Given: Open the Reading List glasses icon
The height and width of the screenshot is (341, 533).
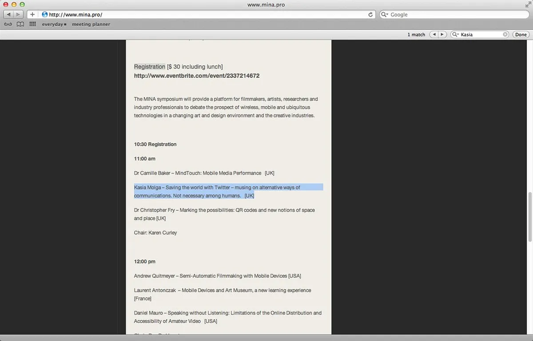Looking at the screenshot, I should coord(8,24).
